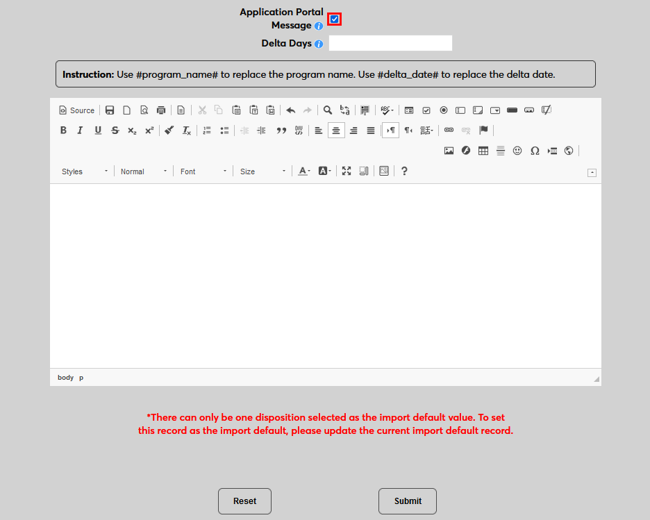Set text direction right to left
This screenshot has height=520, width=650.
pyautogui.click(x=408, y=130)
